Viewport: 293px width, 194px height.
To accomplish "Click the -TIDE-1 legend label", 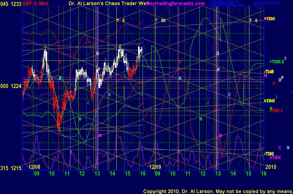I will [276, 111].
